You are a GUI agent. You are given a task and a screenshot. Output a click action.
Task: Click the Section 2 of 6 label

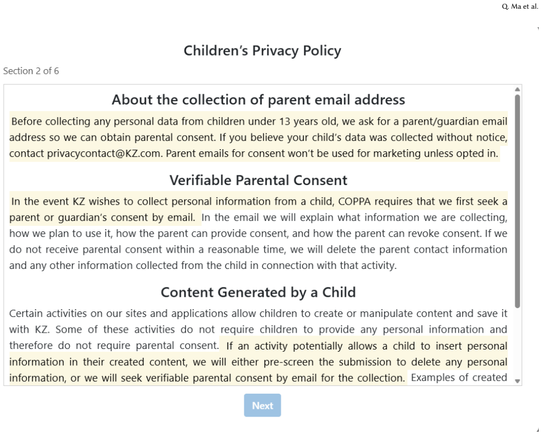[31, 71]
